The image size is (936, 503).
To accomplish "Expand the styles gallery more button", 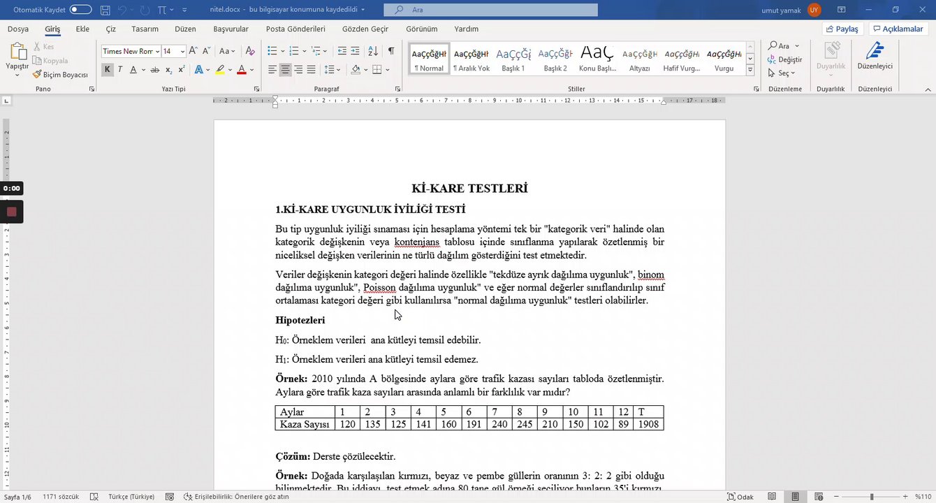I will pos(750,70).
